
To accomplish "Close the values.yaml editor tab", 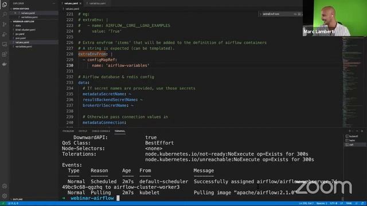I will pyautogui.click(x=80, y=3).
